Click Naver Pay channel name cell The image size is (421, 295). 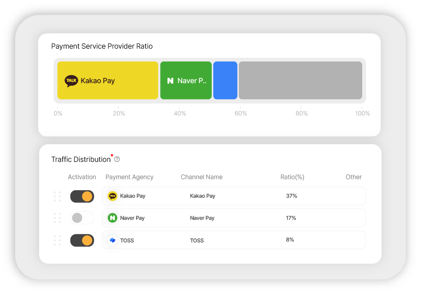[x=202, y=218]
